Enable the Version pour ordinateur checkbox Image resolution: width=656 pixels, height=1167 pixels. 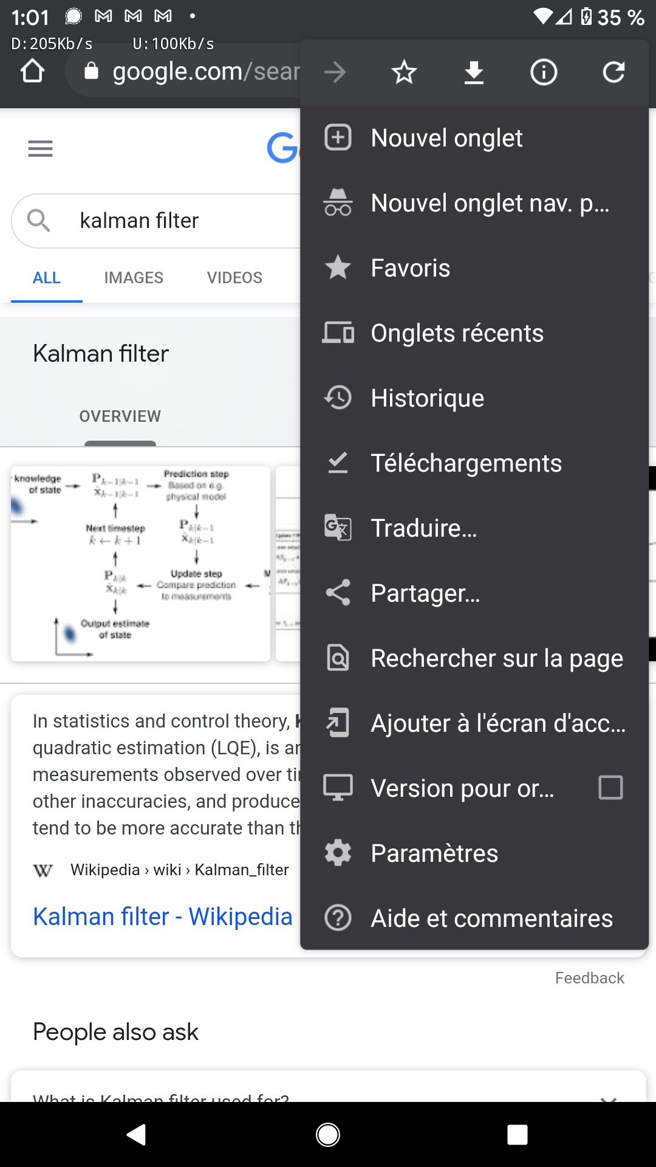pyautogui.click(x=610, y=788)
